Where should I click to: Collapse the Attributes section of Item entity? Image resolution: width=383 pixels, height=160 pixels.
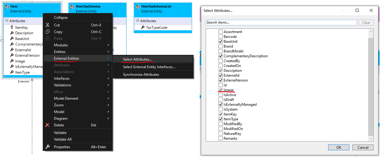pyautogui.click(x=7, y=21)
